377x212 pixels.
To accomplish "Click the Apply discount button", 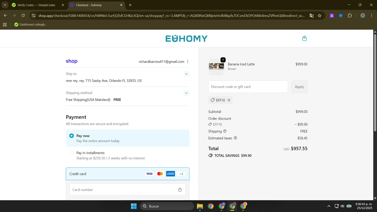I will [x=299, y=87].
